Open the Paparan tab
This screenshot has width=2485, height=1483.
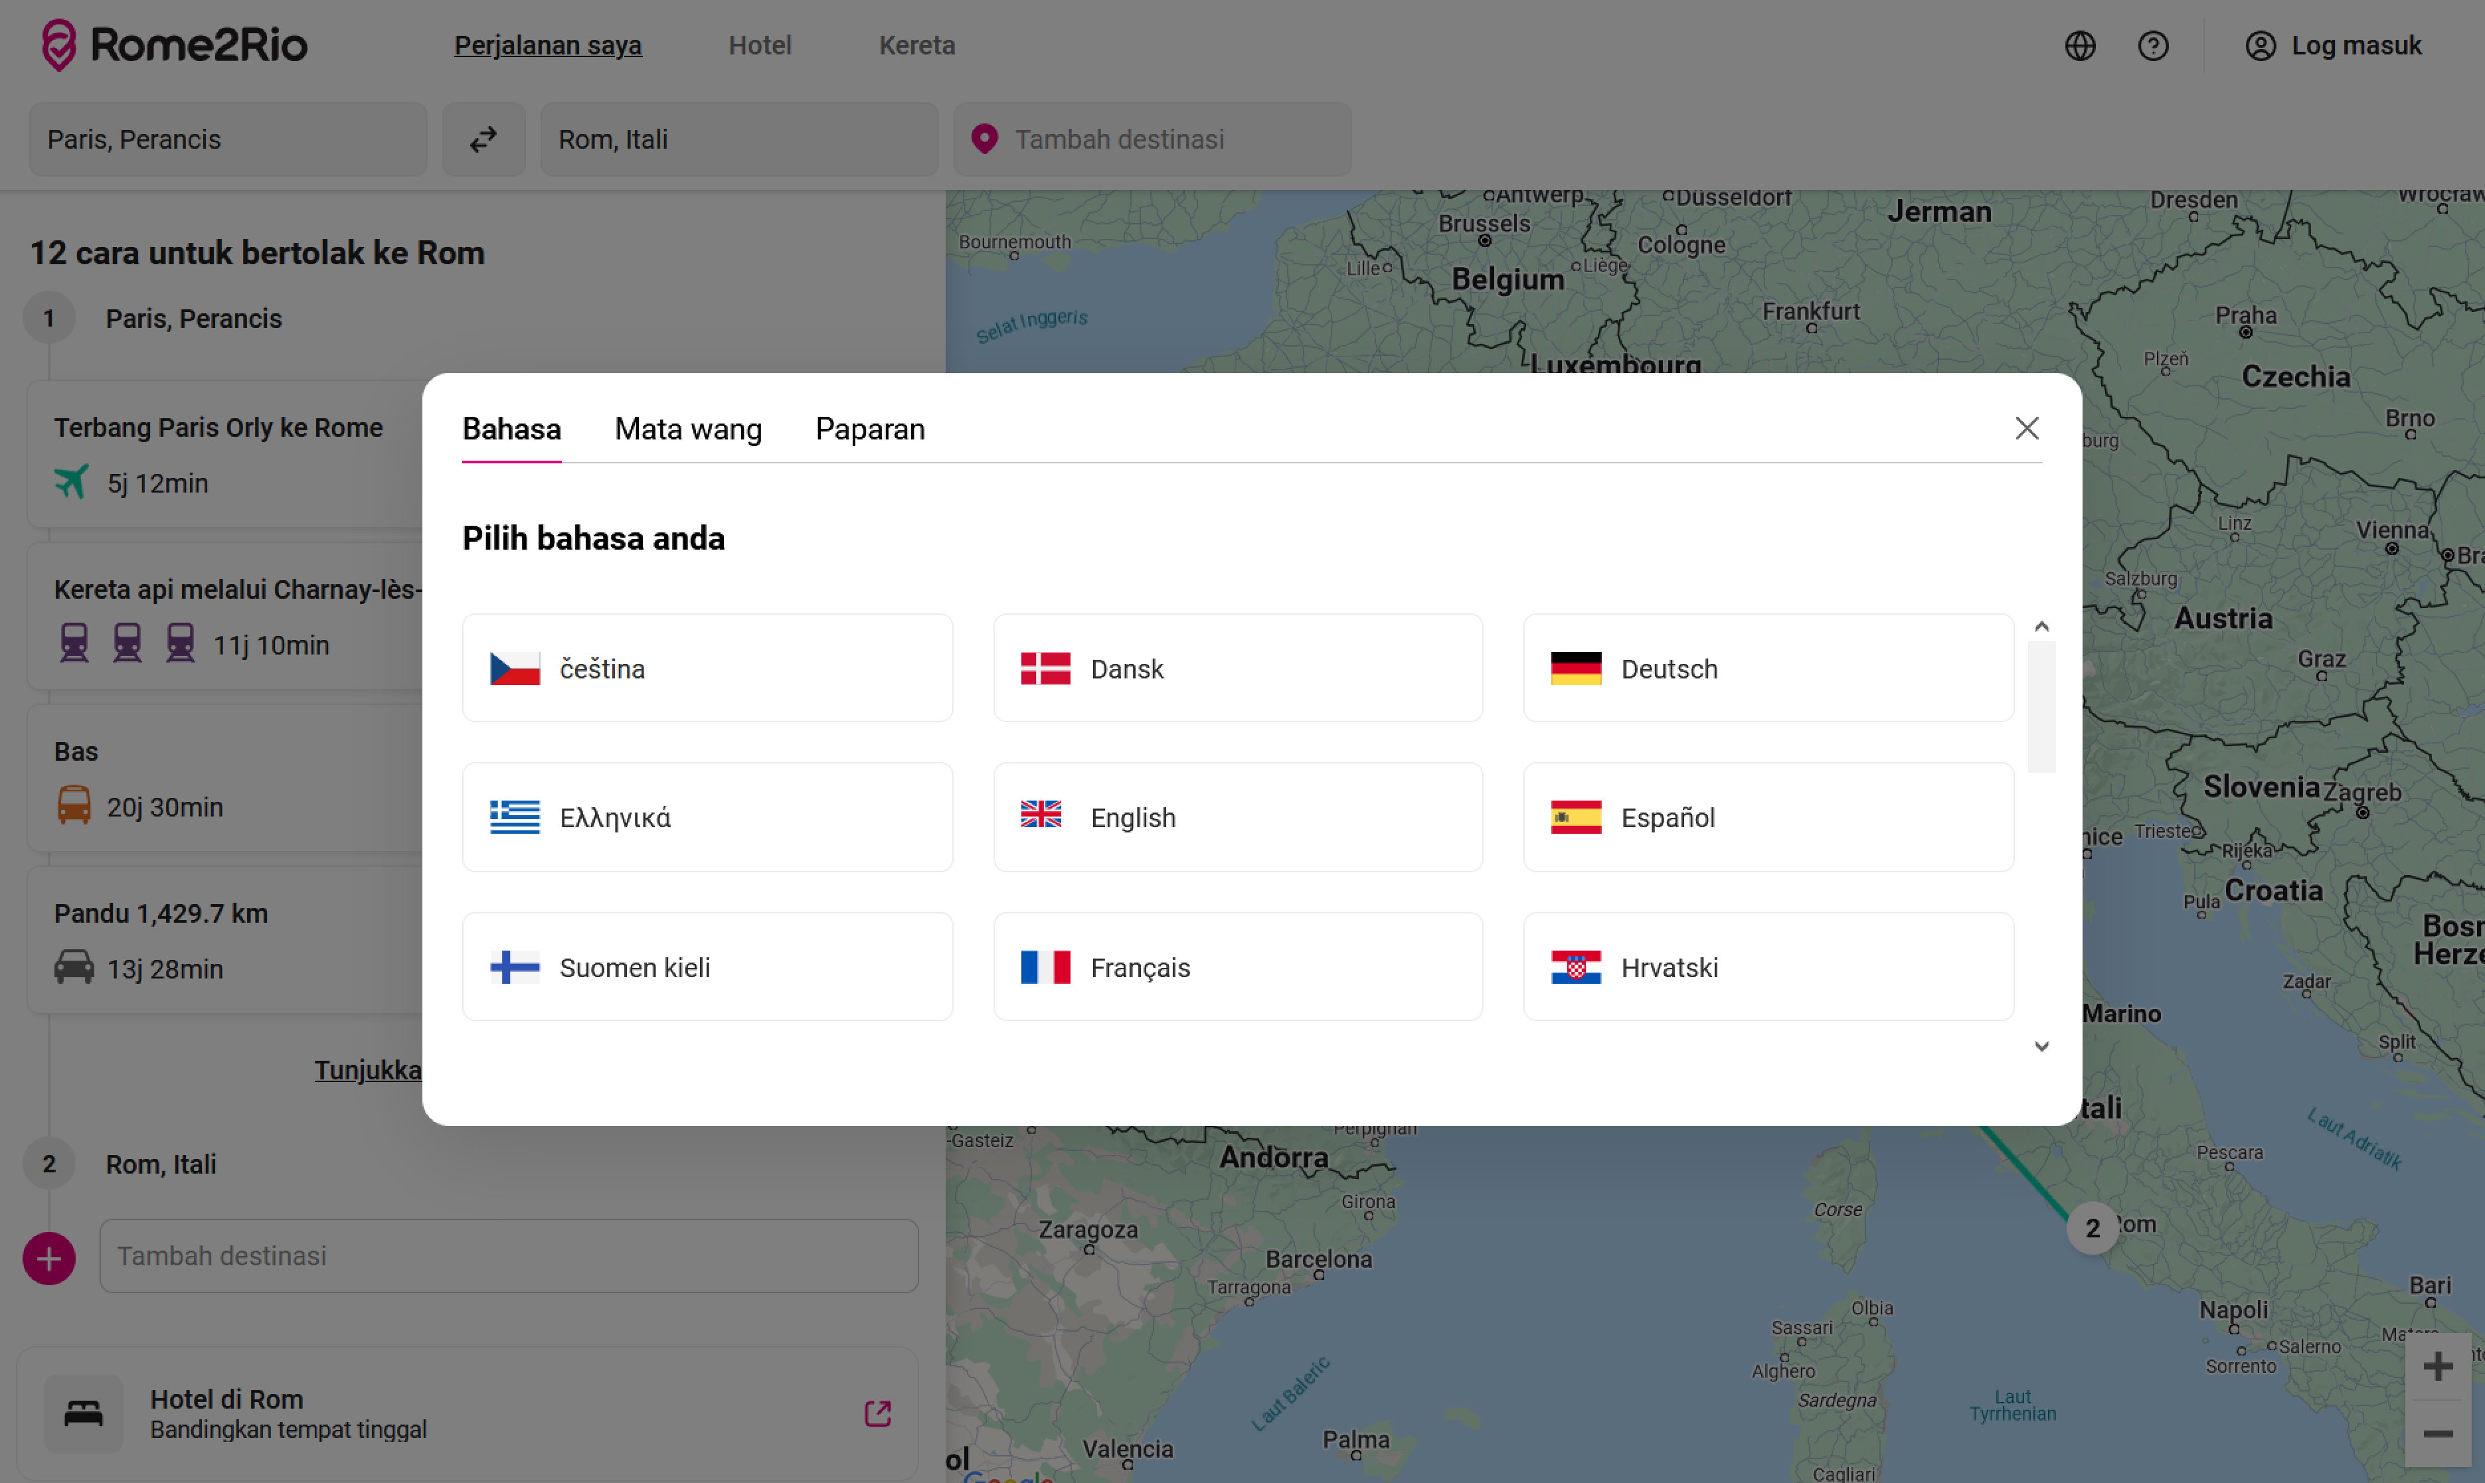pyautogui.click(x=870, y=429)
